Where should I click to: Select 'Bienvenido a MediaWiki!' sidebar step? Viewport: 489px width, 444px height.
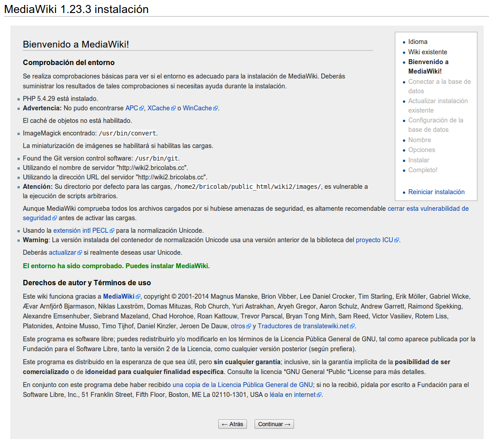[x=428, y=66]
